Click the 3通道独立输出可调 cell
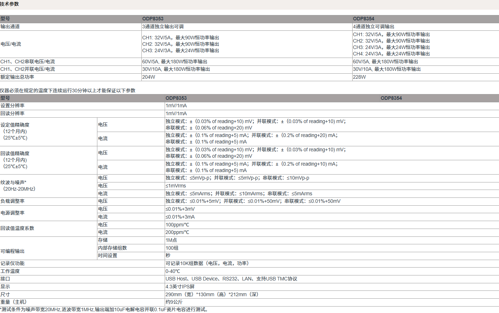 pyautogui.click(x=163, y=26)
